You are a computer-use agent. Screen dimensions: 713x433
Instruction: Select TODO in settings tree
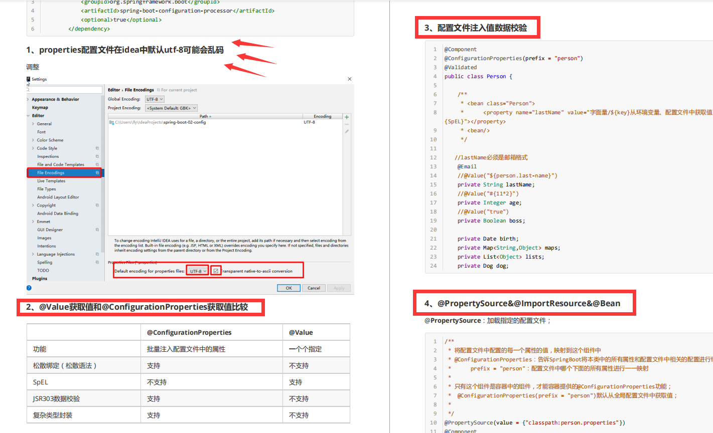click(43, 270)
